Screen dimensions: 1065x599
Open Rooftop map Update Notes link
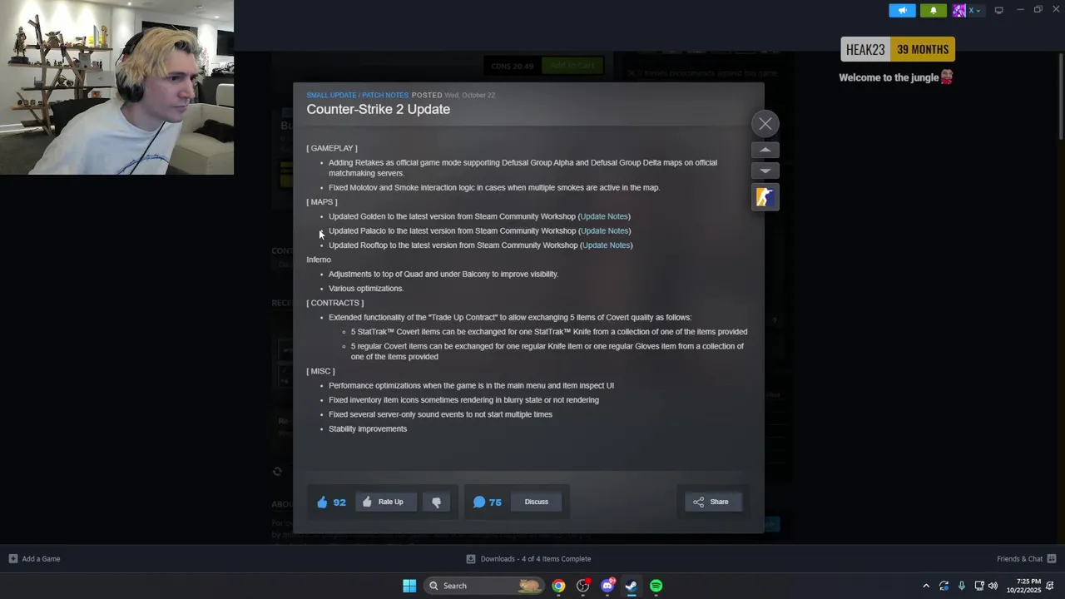tap(607, 245)
